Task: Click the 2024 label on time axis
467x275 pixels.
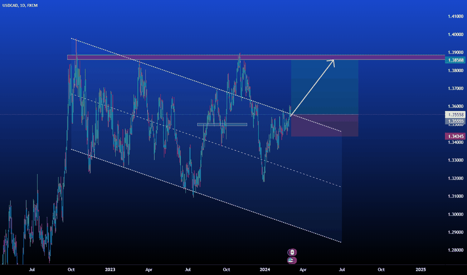Action: (x=265, y=269)
